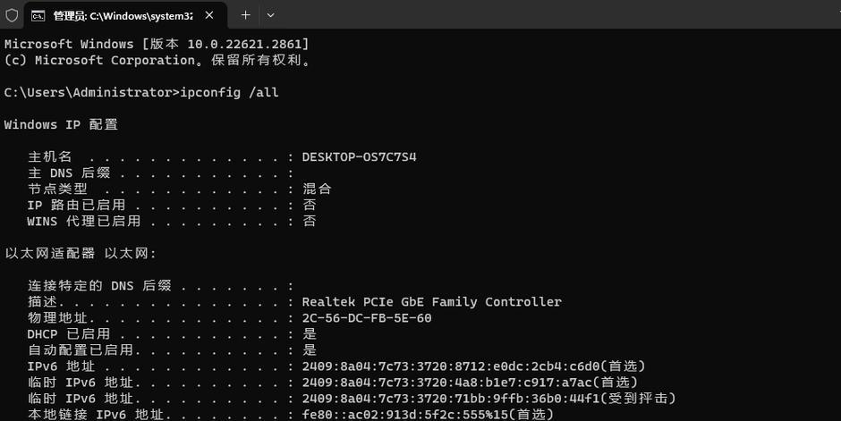Close the Administrator system32 tab
841x421 pixels.
pos(209,15)
